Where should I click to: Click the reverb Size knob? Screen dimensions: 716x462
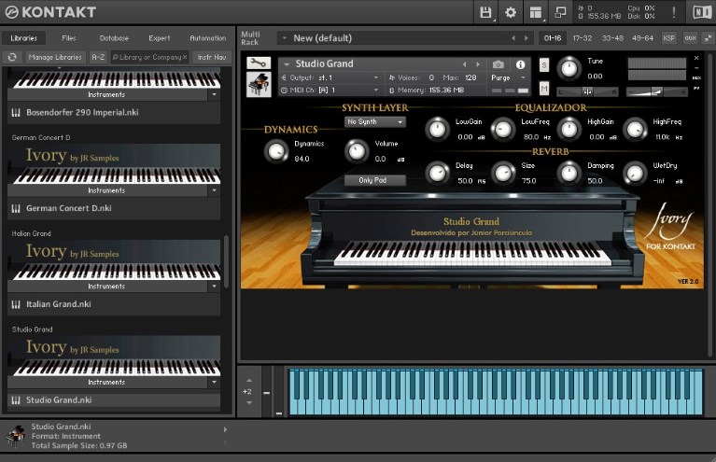coord(503,173)
